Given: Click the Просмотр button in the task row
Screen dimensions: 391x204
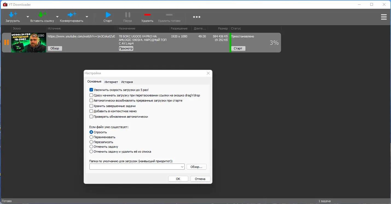Looking at the screenshot, I should coord(126,48).
